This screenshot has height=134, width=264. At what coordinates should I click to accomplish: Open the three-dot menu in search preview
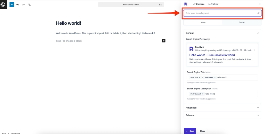(x=254, y=50)
